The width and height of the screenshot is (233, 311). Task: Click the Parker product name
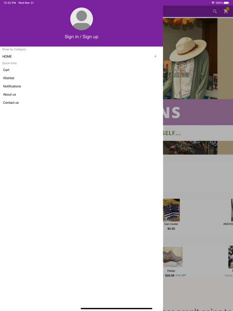pyautogui.click(x=171, y=271)
